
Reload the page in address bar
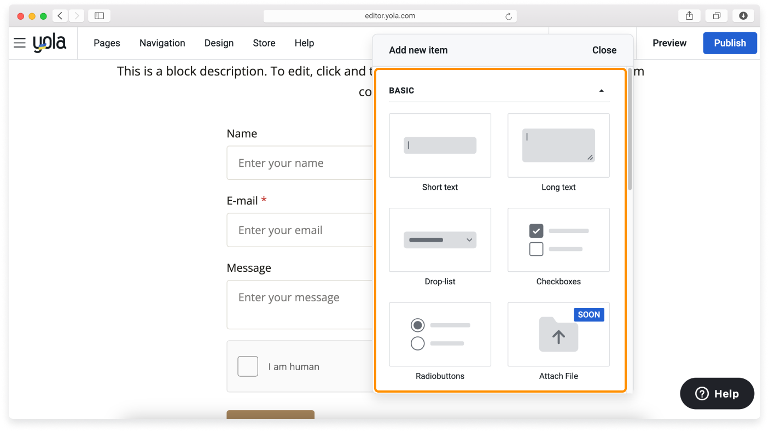pyautogui.click(x=508, y=16)
